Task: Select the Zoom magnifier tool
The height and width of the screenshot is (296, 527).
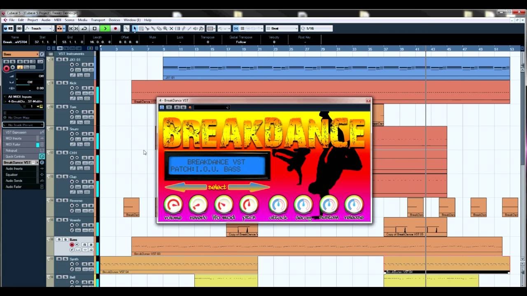Action: [x=165, y=28]
